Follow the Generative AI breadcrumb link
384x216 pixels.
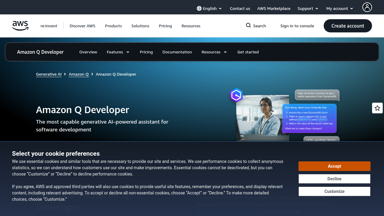[x=49, y=74]
